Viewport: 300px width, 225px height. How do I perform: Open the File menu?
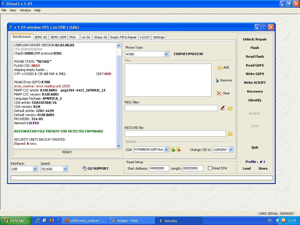(x=4, y=10)
